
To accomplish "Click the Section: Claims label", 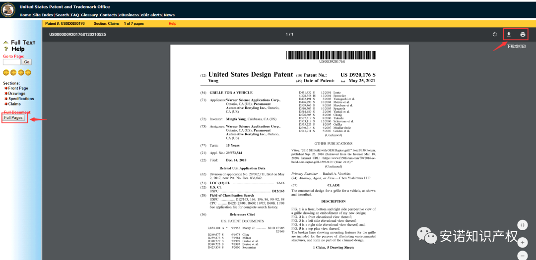I will (107, 24).
